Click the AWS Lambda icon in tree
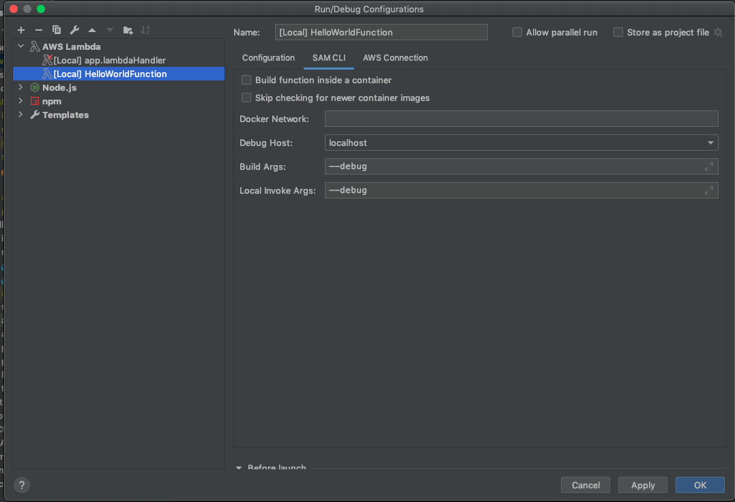 click(35, 46)
